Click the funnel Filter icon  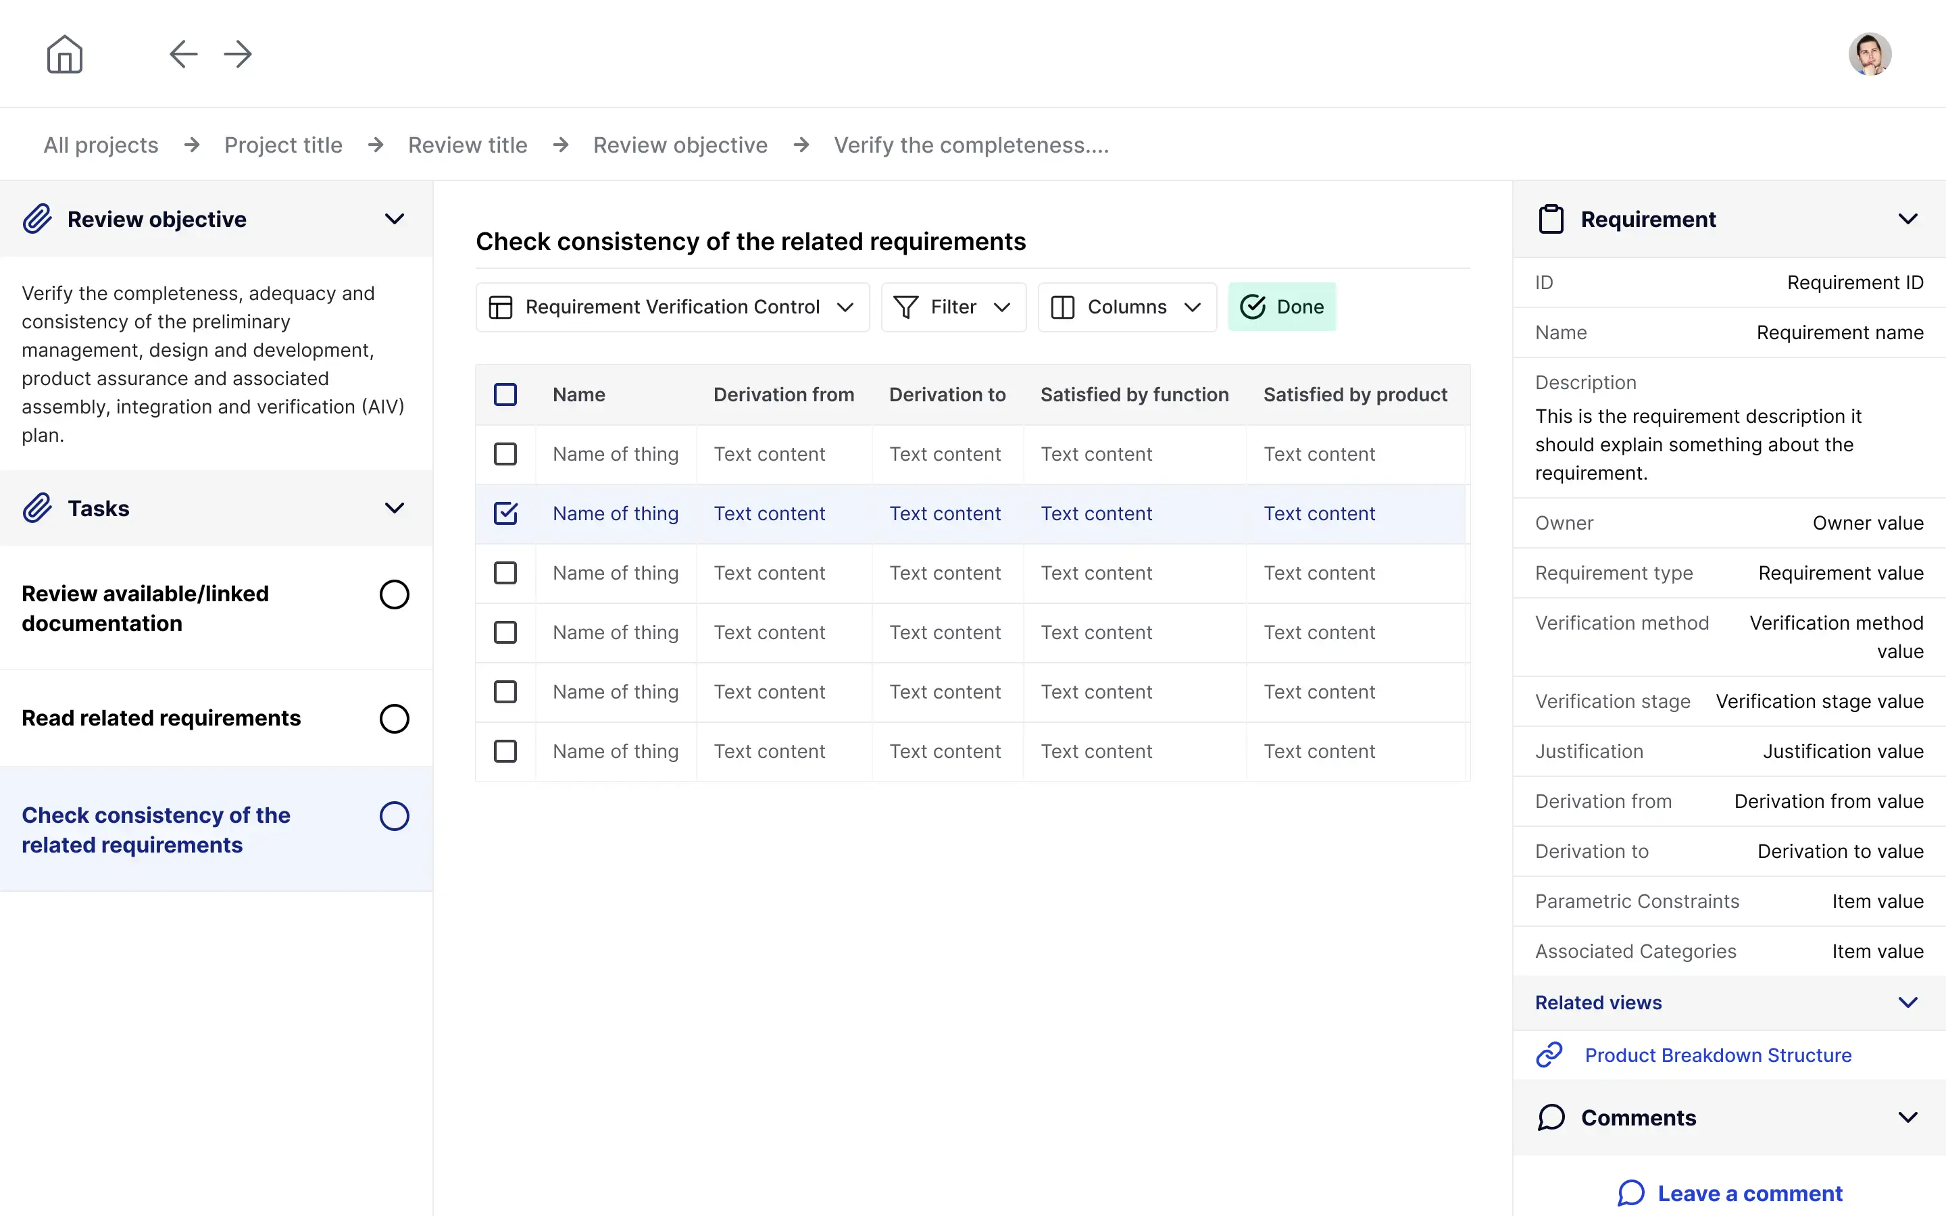pyautogui.click(x=905, y=307)
